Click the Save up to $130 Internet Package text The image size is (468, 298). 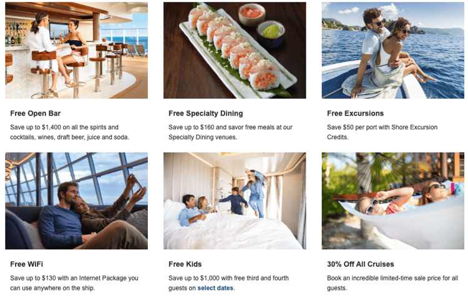click(x=74, y=283)
